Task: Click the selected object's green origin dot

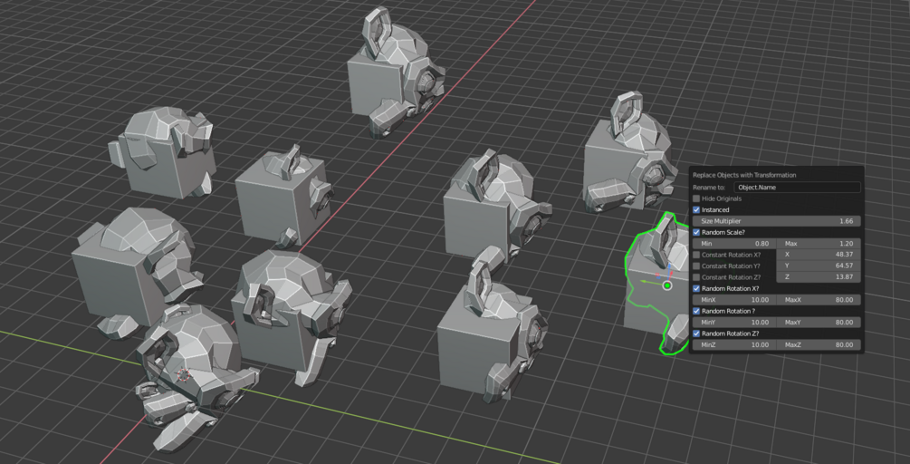Action: [667, 285]
